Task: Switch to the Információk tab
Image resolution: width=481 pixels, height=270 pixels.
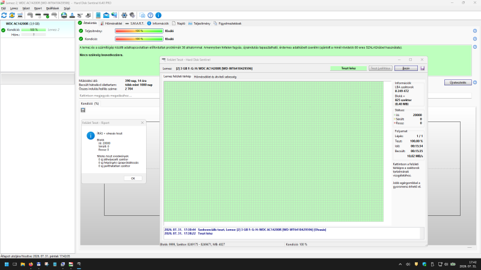Action: point(158,23)
